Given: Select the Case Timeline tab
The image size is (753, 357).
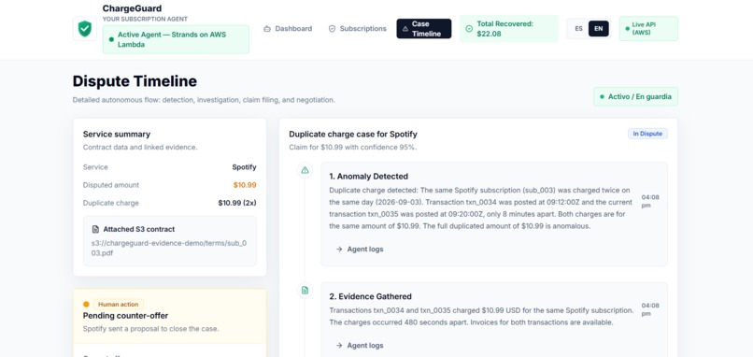Looking at the screenshot, I should 423,29.
